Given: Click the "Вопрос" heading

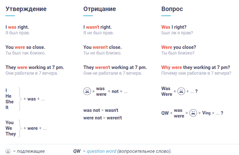Looking at the screenshot, I should tap(172, 9).
